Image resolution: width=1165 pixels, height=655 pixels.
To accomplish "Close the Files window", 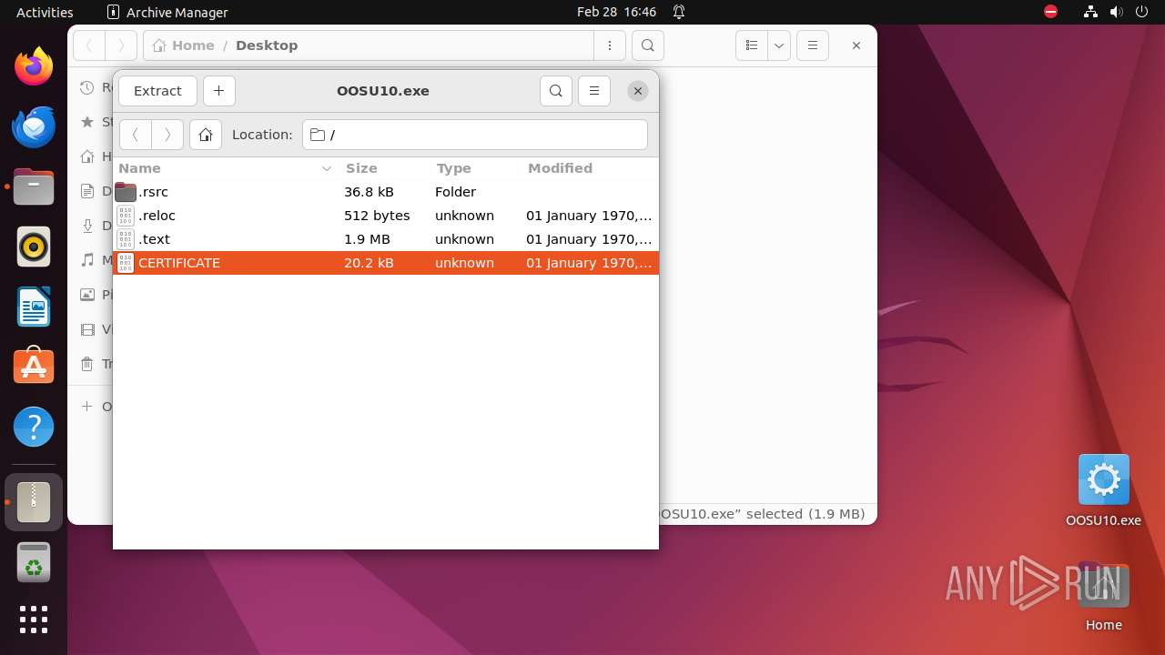I will (856, 45).
